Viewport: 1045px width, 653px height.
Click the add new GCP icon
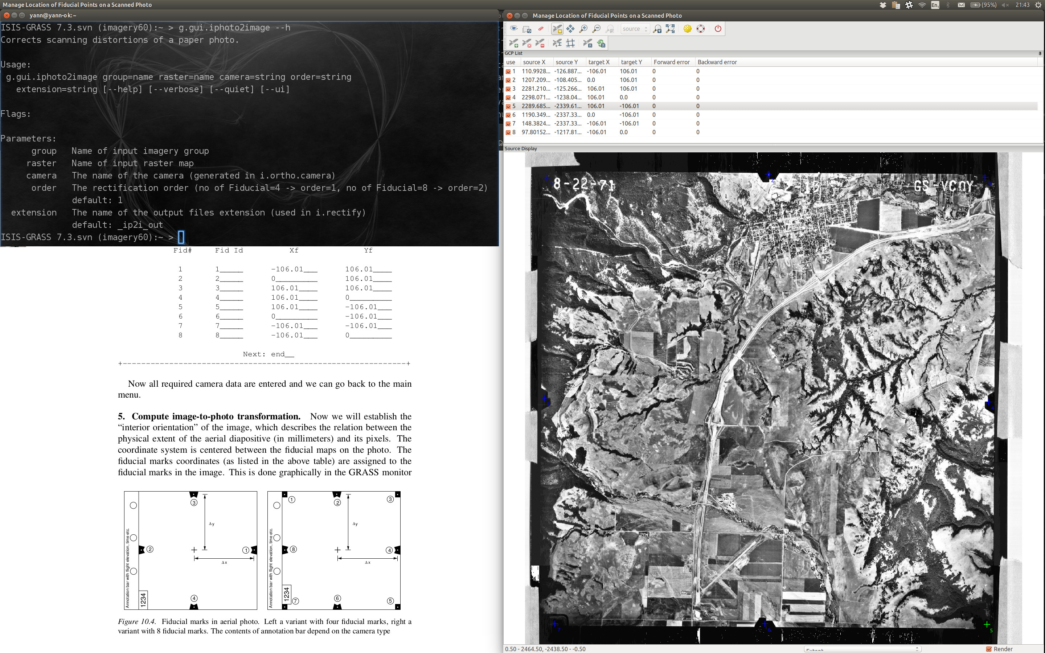click(x=513, y=43)
